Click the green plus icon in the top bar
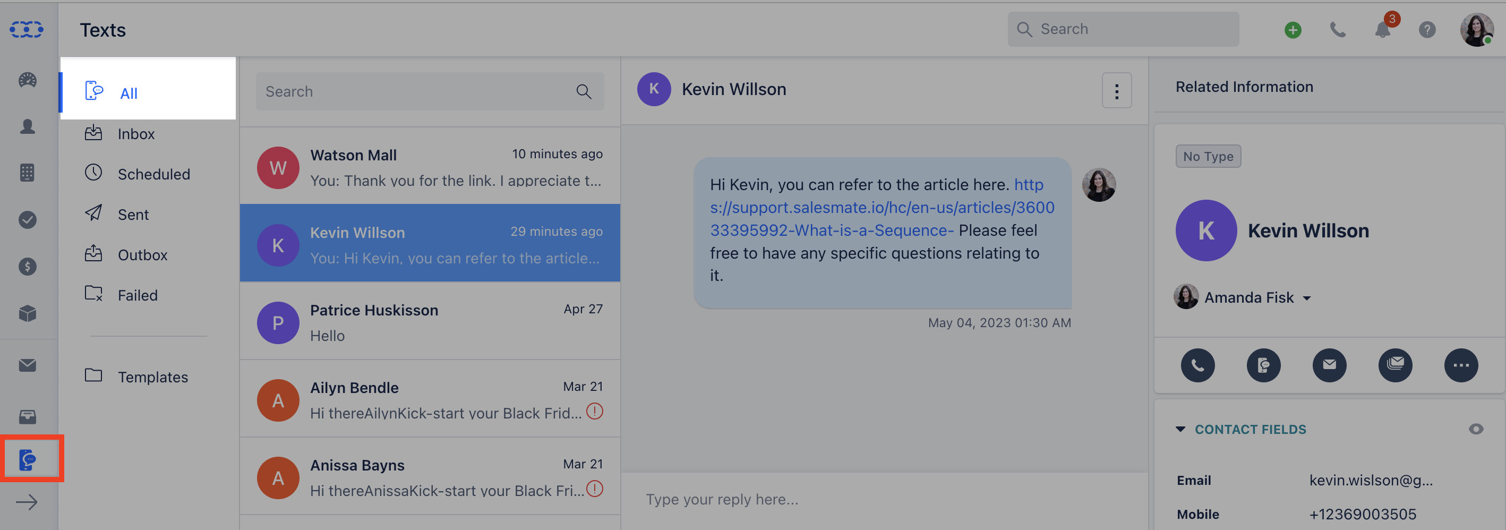This screenshot has width=1506, height=530. [1293, 30]
